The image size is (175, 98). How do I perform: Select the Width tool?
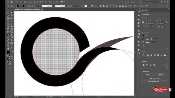click(x=8, y=32)
